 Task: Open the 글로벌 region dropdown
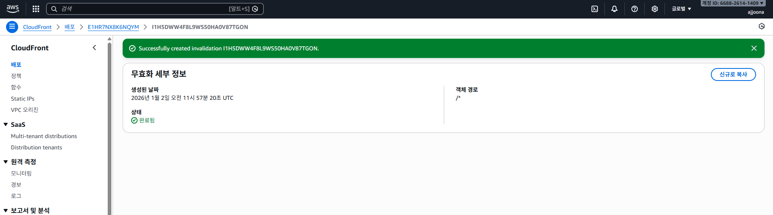point(681,9)
